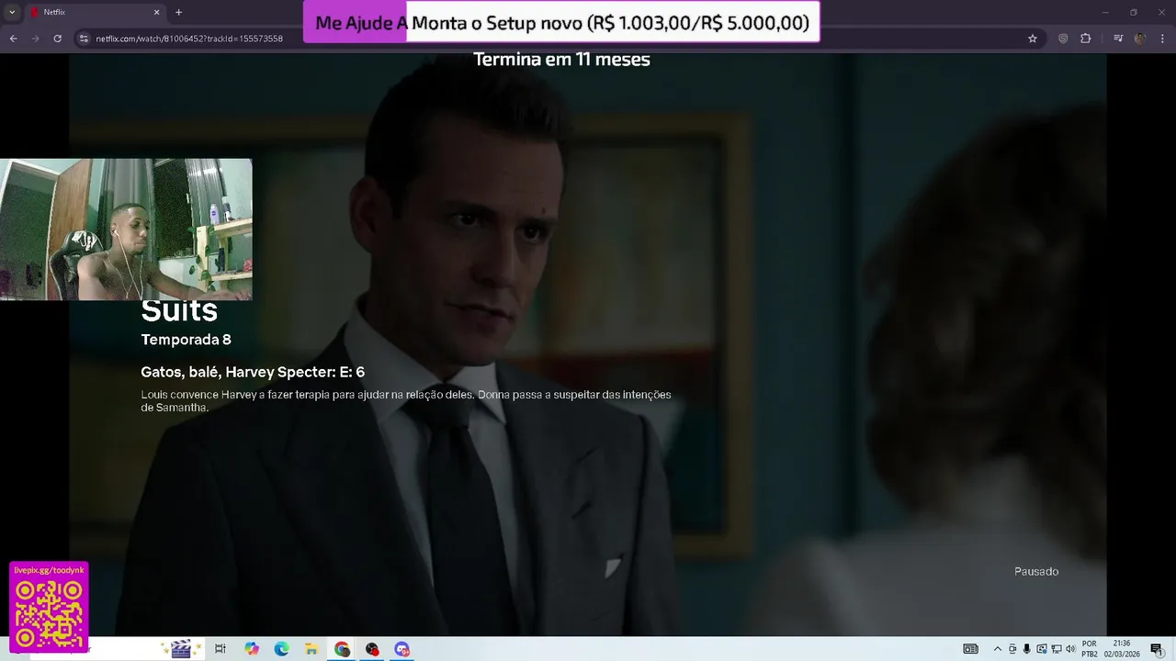Open the Chrome profile avatar
1176x661 pixels.
(x=1140, y=39)
